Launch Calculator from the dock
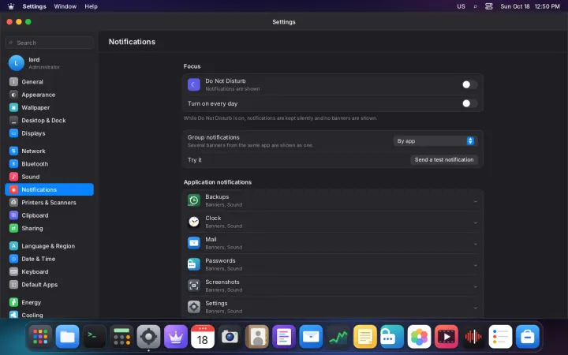Viewport: 568px width, 355px height. (x=121, y=337)
